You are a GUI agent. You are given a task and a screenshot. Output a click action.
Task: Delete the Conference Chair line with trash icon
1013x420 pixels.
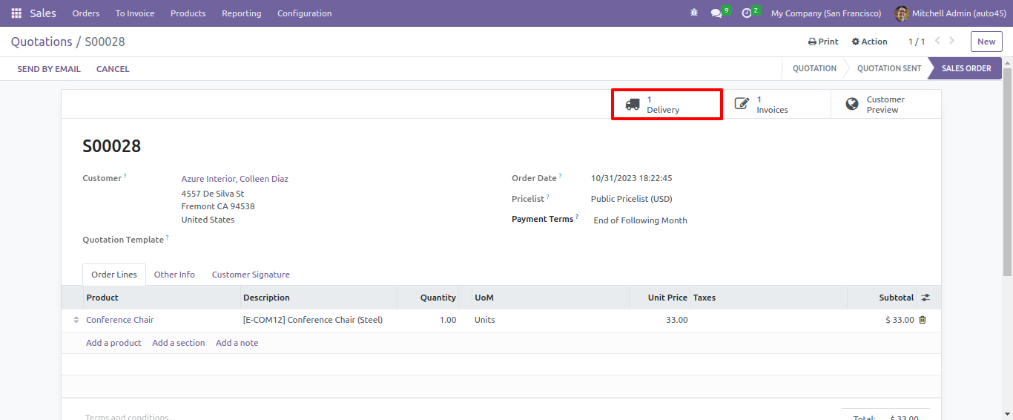(x=923, y=320)
